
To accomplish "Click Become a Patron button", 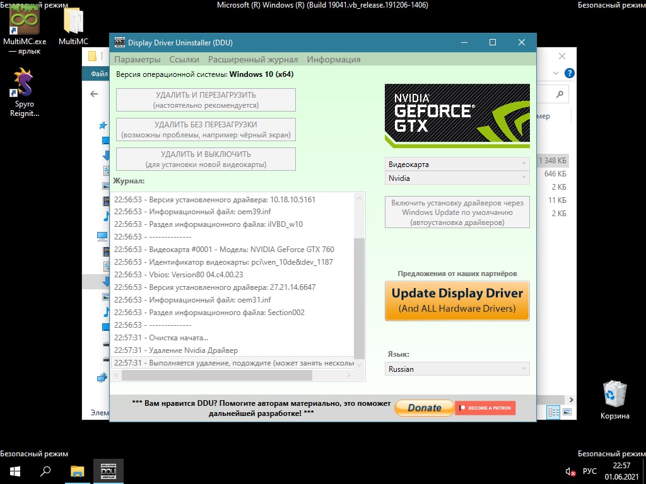I will pyautogui.click(x=485, y=408).
